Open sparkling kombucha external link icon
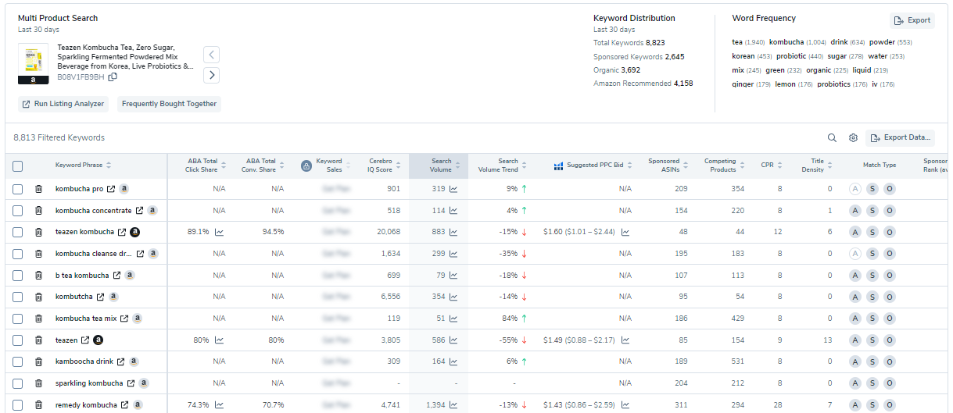 click(131, 383)
